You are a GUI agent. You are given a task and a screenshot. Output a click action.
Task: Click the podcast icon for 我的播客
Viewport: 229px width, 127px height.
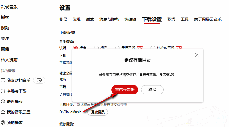[x=3, y=123]
